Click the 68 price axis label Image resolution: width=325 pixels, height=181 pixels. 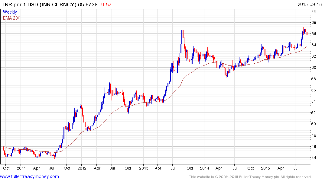pyautogui.click(x=314, y=22)
